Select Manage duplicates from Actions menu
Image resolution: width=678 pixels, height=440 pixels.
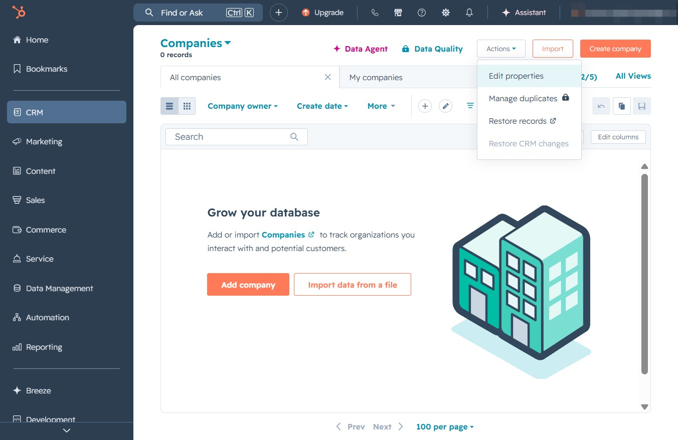point(529,99)
